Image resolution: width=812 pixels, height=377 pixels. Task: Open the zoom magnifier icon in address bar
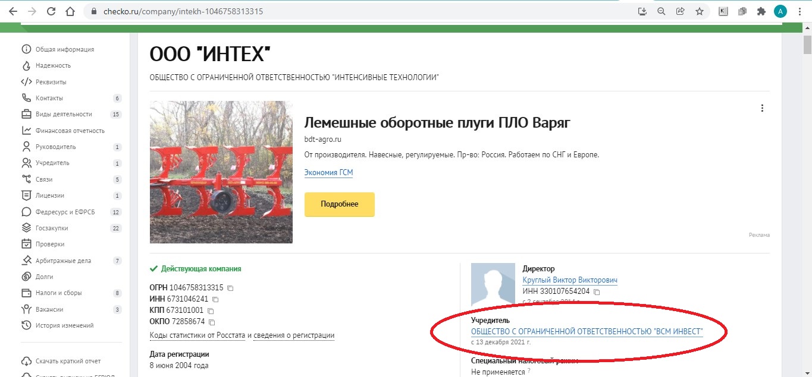pyautogui.click(x=661, y=11)
